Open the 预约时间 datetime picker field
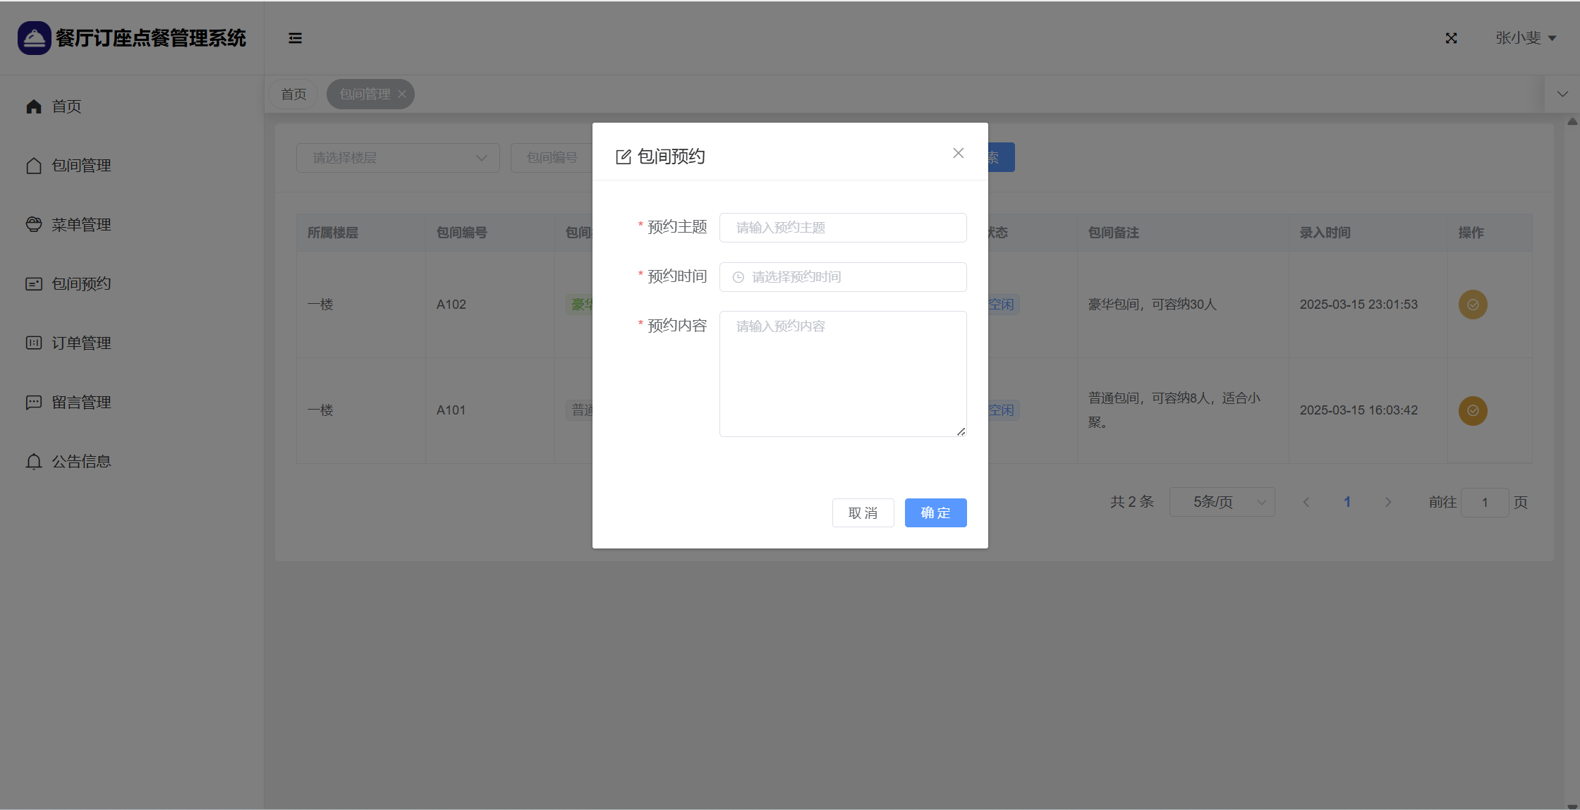Screen dimensions: 1580x810 point(843,277)
